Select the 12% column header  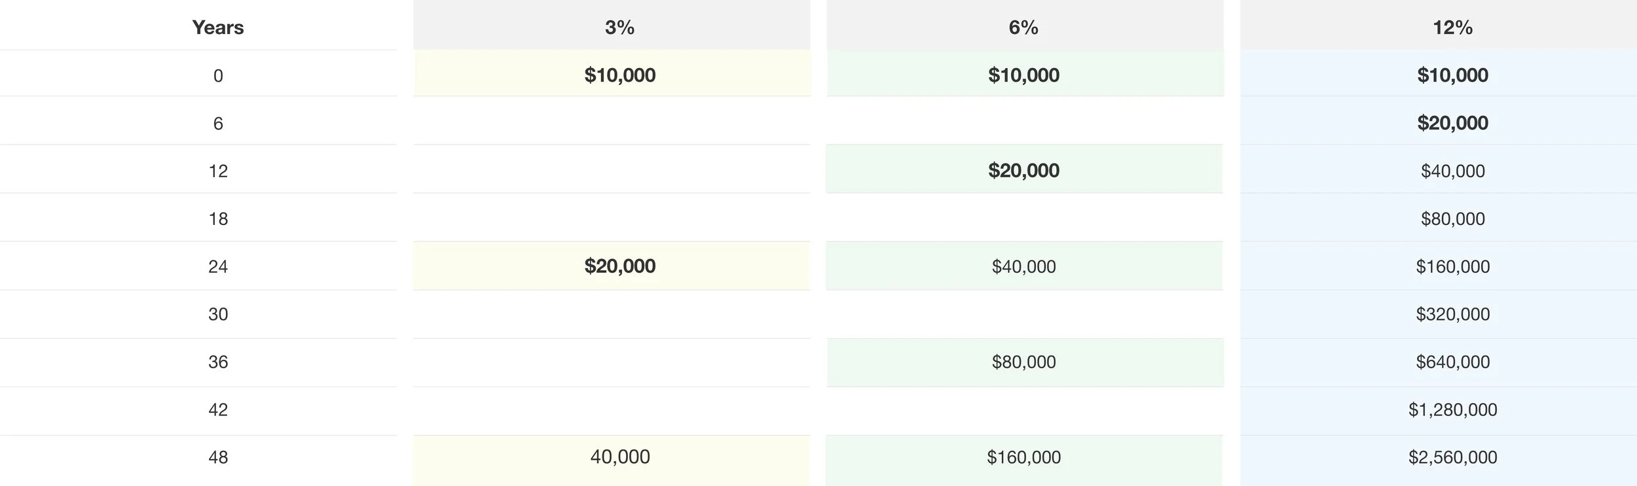[1452, 27]
